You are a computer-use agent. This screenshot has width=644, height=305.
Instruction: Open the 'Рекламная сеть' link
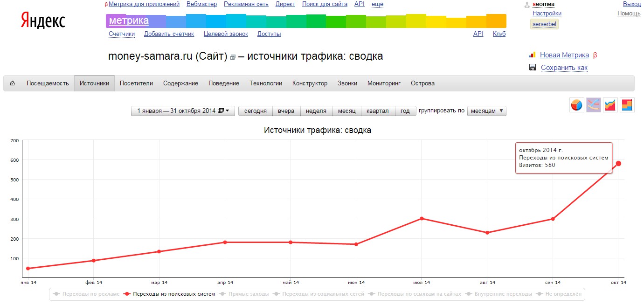click(x=246, y=4)
